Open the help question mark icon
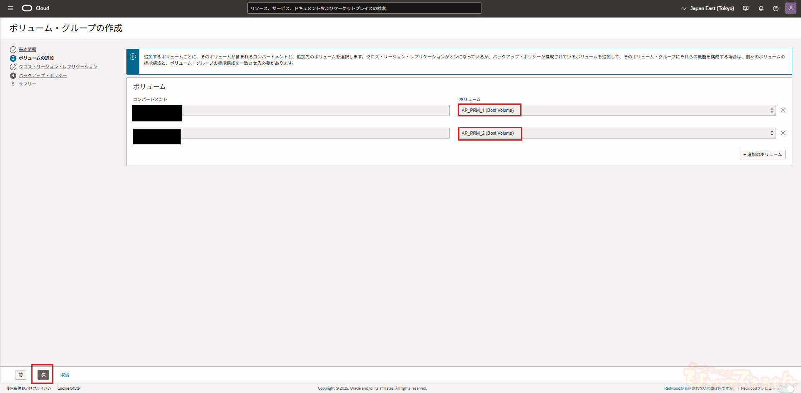Screen dimensions: 801x393 point(776,8)
